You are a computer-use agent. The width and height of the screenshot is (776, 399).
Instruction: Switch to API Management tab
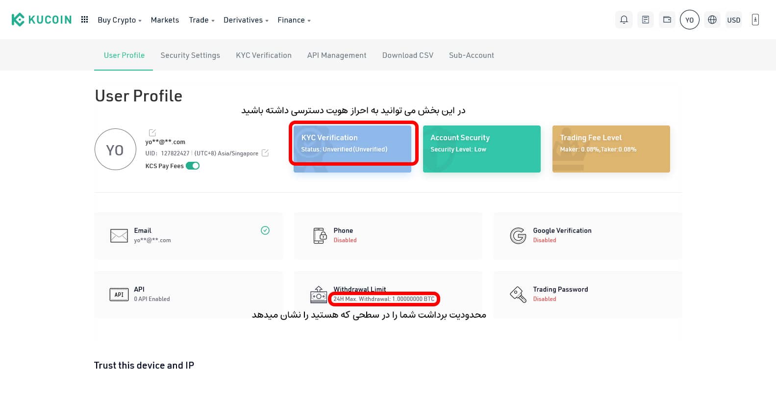click(x=337, y=55)
